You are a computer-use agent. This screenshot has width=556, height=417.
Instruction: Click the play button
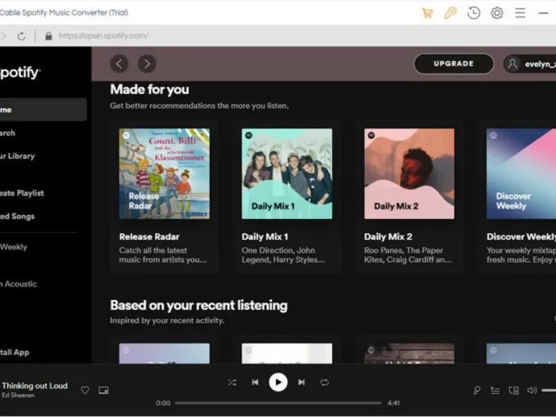click(x=278, y=382)
